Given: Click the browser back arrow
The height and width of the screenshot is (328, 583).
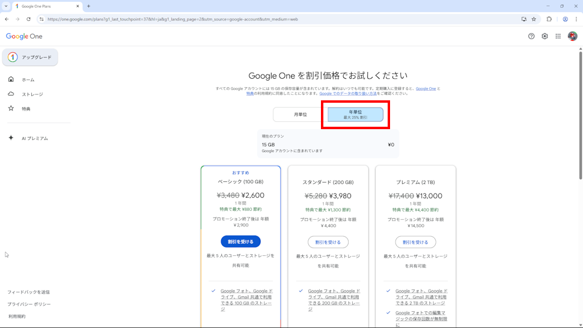Looking at the screenshot, I should (x=7, y=19).
